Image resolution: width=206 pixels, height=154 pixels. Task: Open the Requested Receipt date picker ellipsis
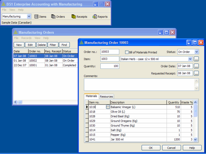click(x=196, y=73)
